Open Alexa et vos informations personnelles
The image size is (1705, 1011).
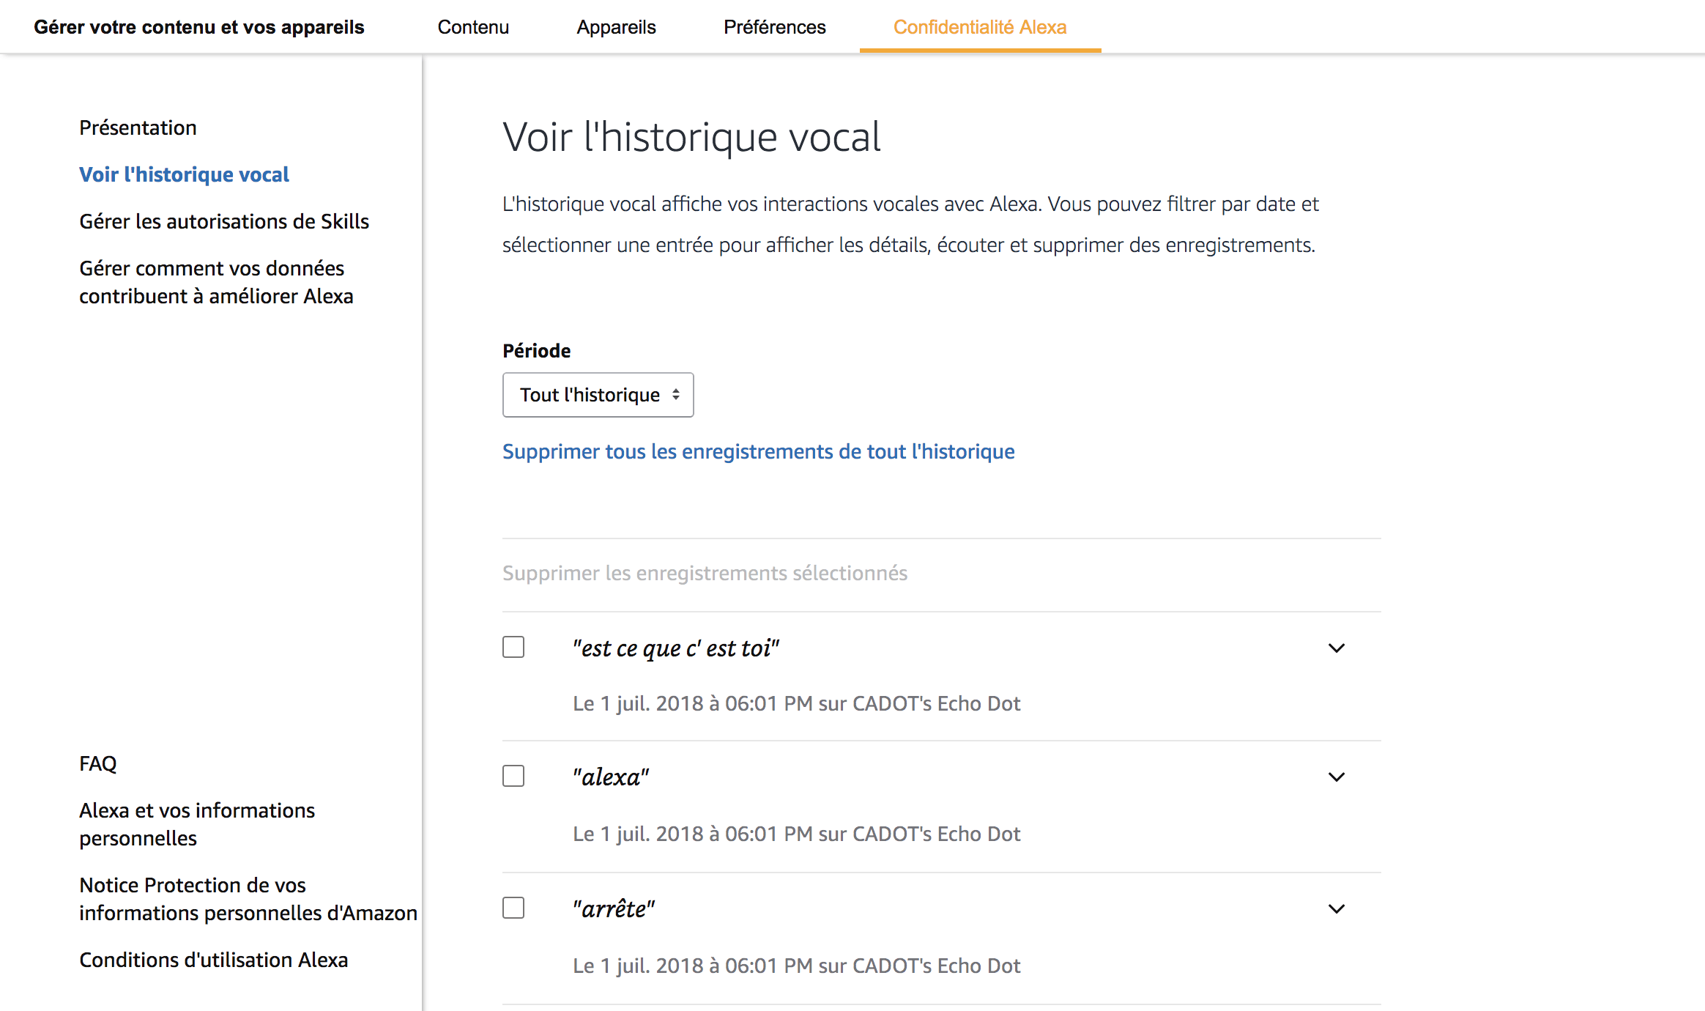(x=197, y=824)
